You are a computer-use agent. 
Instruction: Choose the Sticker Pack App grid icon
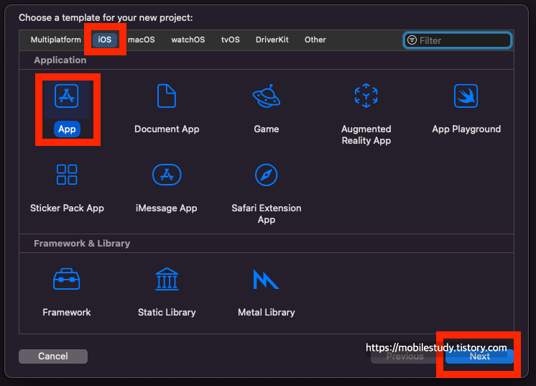tap(67, 175)
